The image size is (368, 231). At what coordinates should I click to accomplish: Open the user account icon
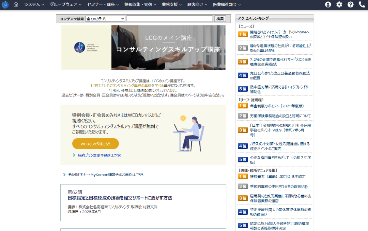(328, 4)
